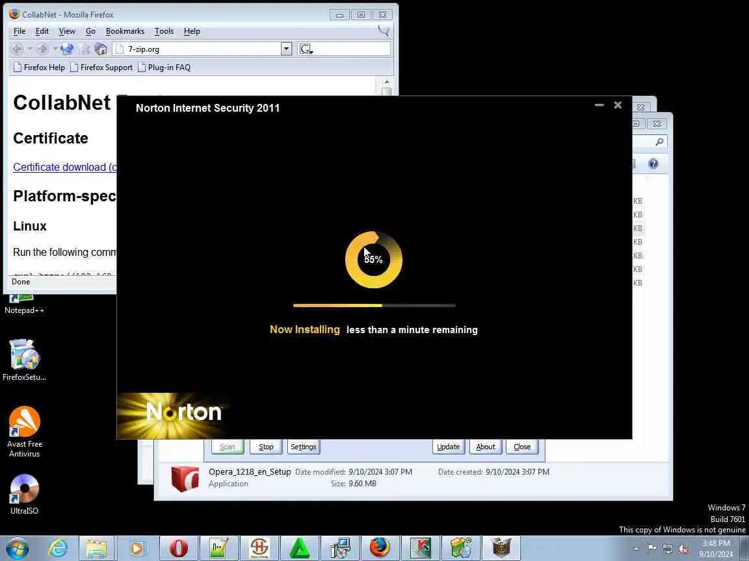Open the Google search engine selector
Image resolution: width=749 pixels, height=561 pixels.
306,49
